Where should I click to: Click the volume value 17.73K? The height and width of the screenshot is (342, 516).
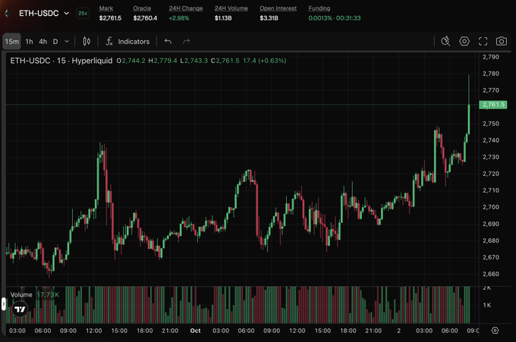48,295
